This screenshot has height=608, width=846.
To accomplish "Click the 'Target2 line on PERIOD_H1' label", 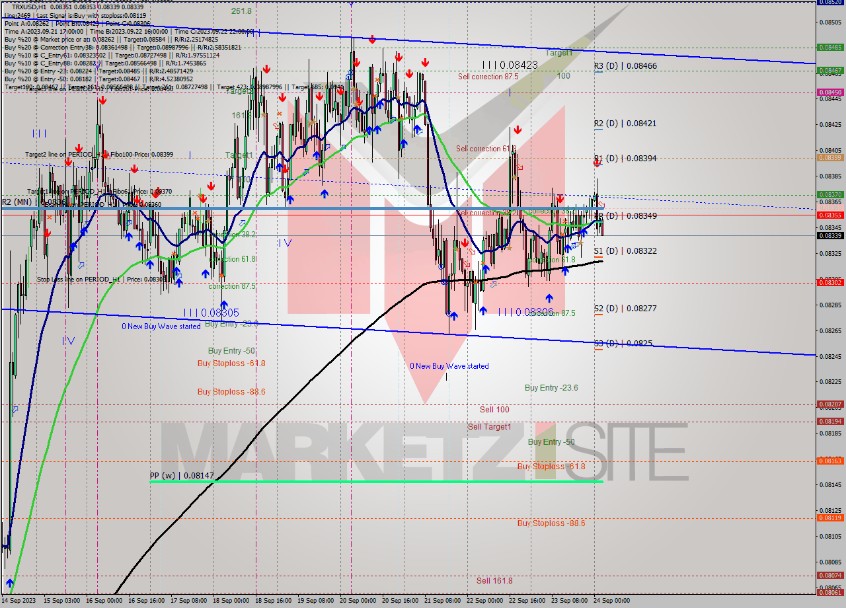I will [99, 155].
